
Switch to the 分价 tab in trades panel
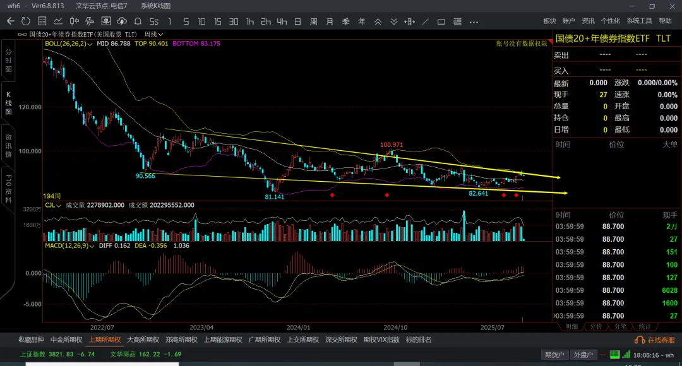pyautogui.click(x=596, y=327)
